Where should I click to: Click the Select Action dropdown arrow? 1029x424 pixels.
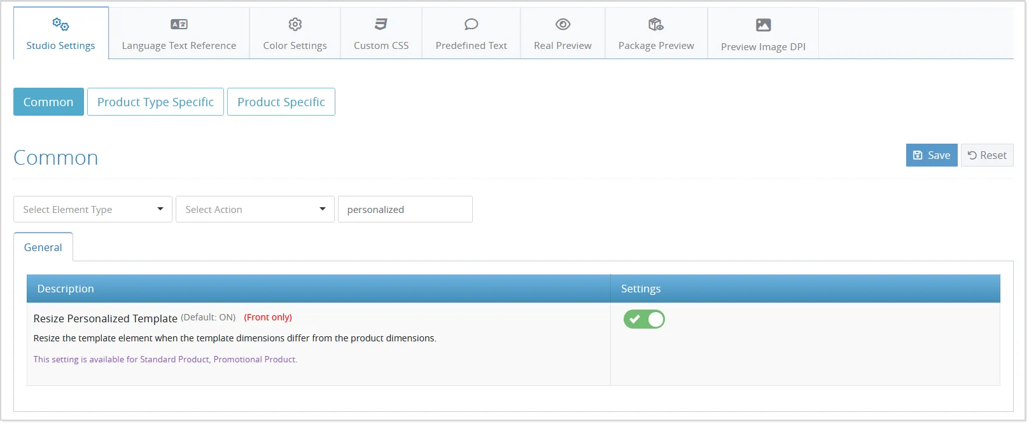coord(323,209)
